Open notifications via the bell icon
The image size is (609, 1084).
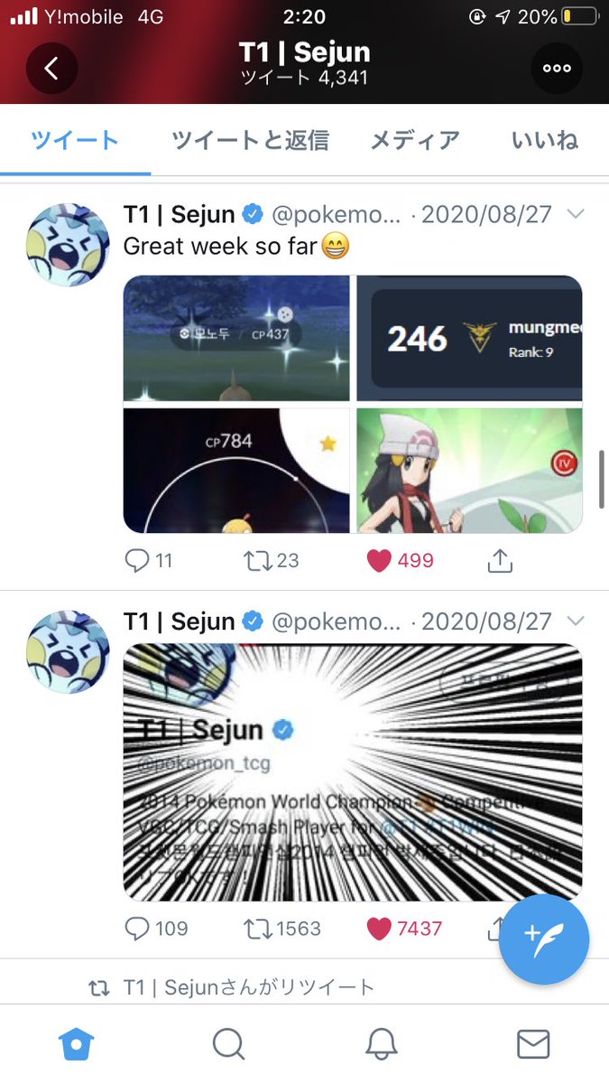[x=382, y=1045]
